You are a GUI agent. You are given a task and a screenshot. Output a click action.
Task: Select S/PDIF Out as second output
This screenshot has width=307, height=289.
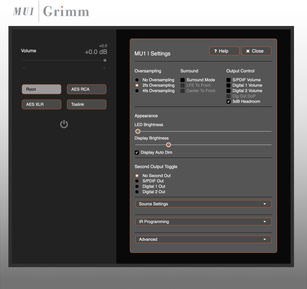pos(137,181)
